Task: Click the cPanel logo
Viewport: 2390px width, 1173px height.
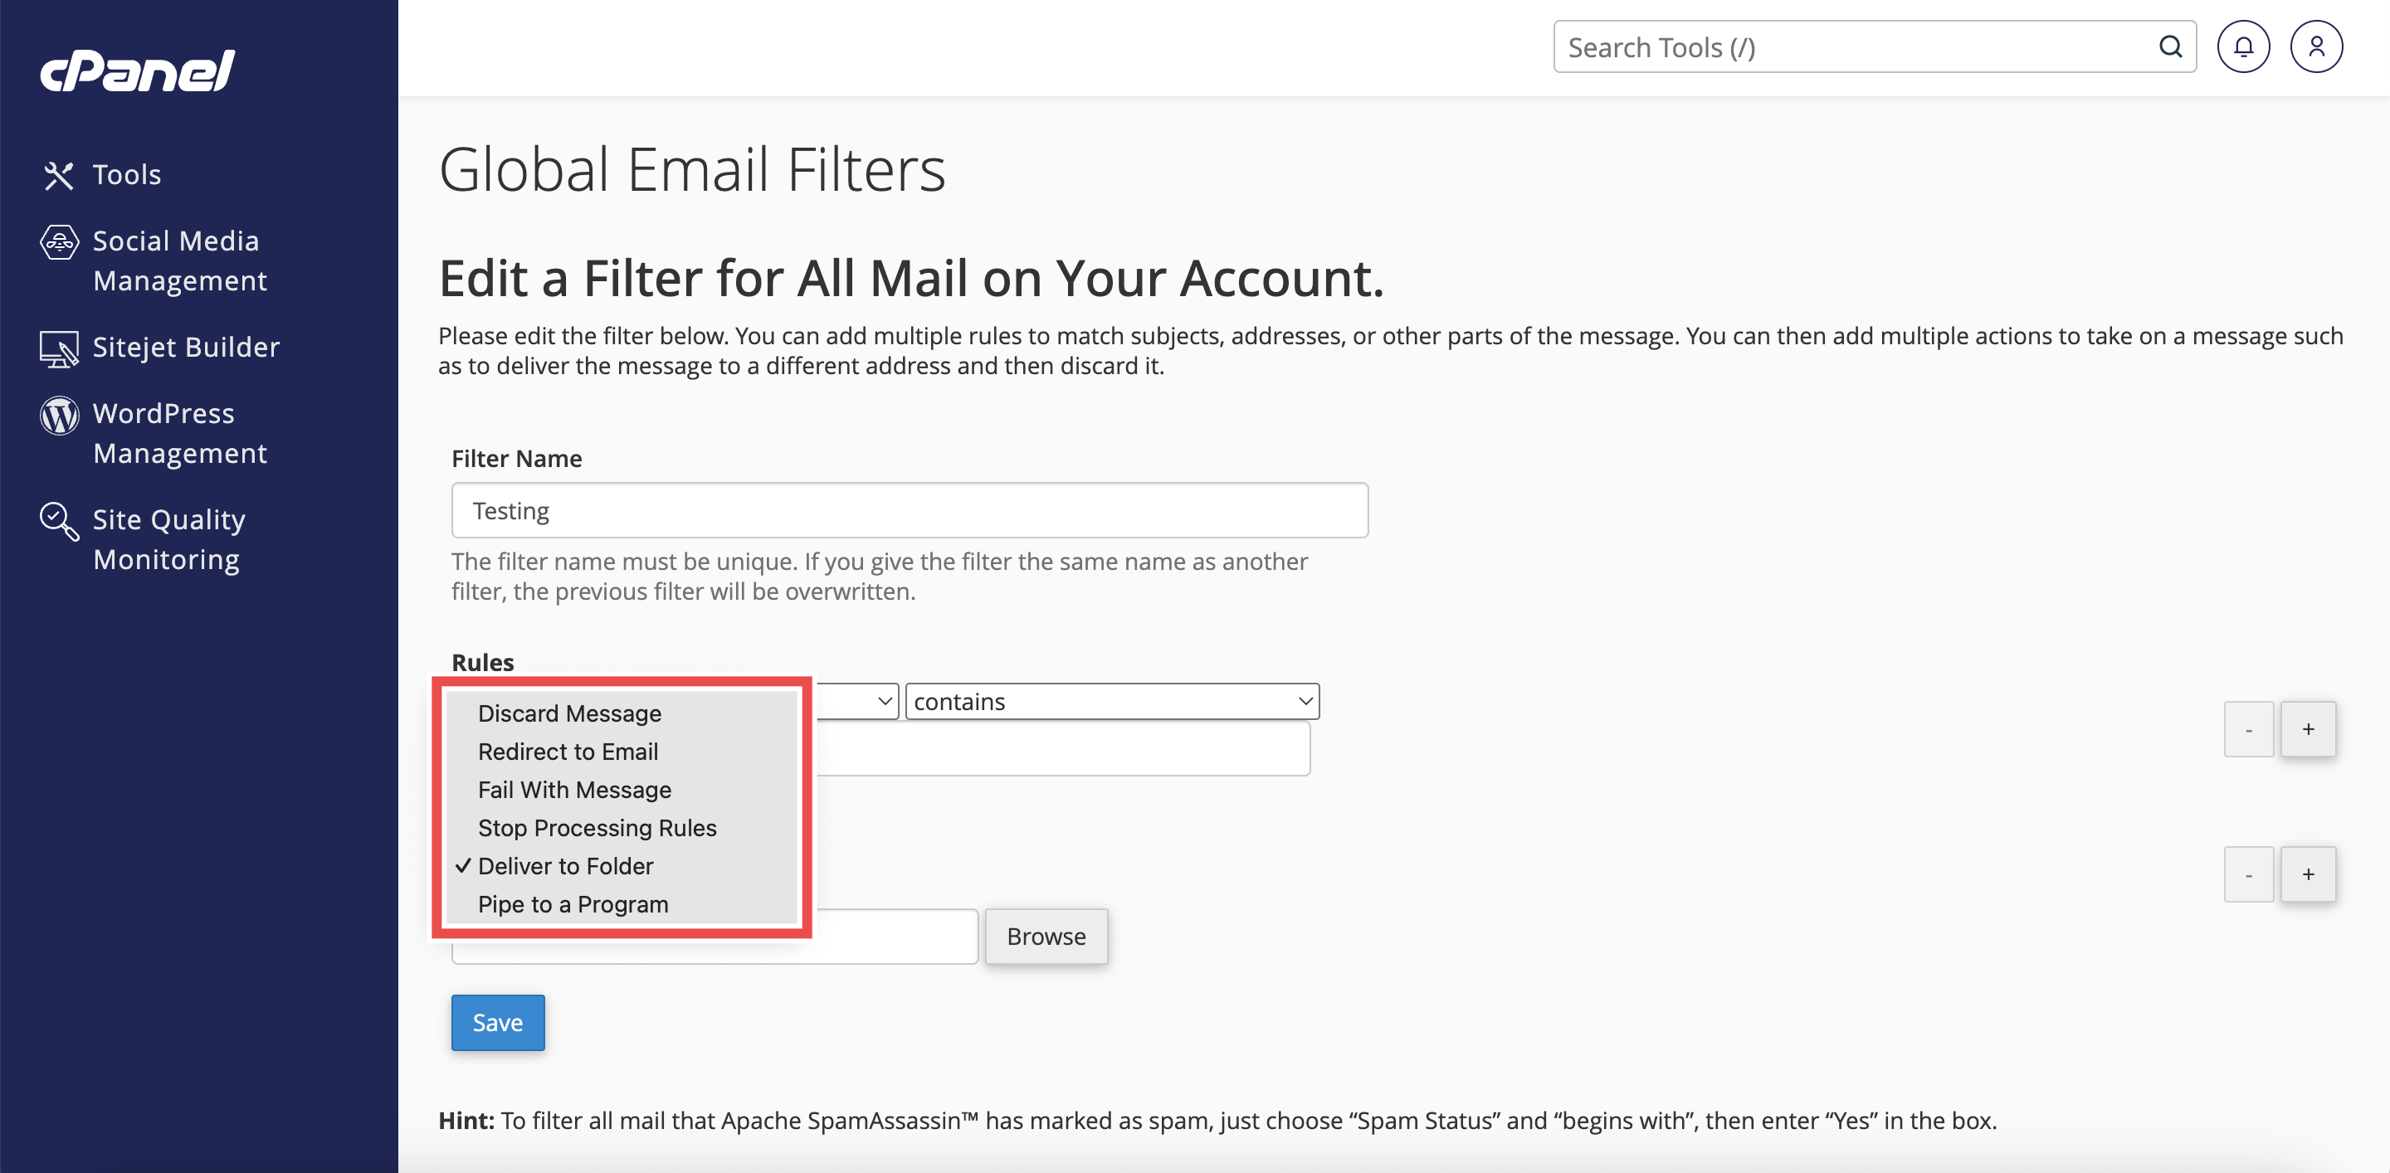Action: click(x=137, y=71)
